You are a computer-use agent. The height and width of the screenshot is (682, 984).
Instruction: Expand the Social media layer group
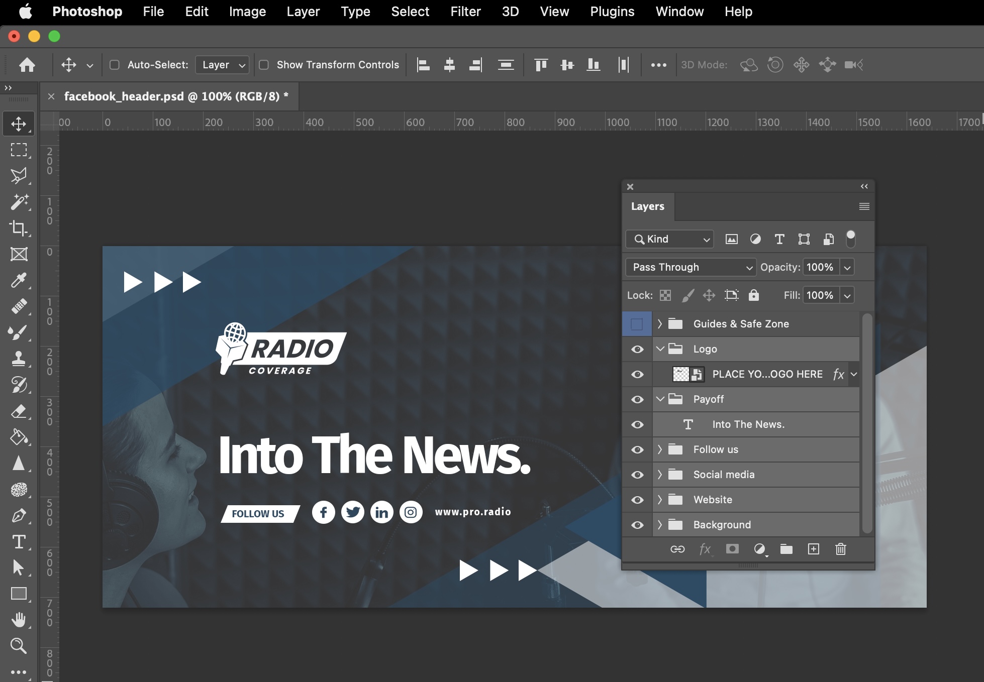click(x=660, y=475)
